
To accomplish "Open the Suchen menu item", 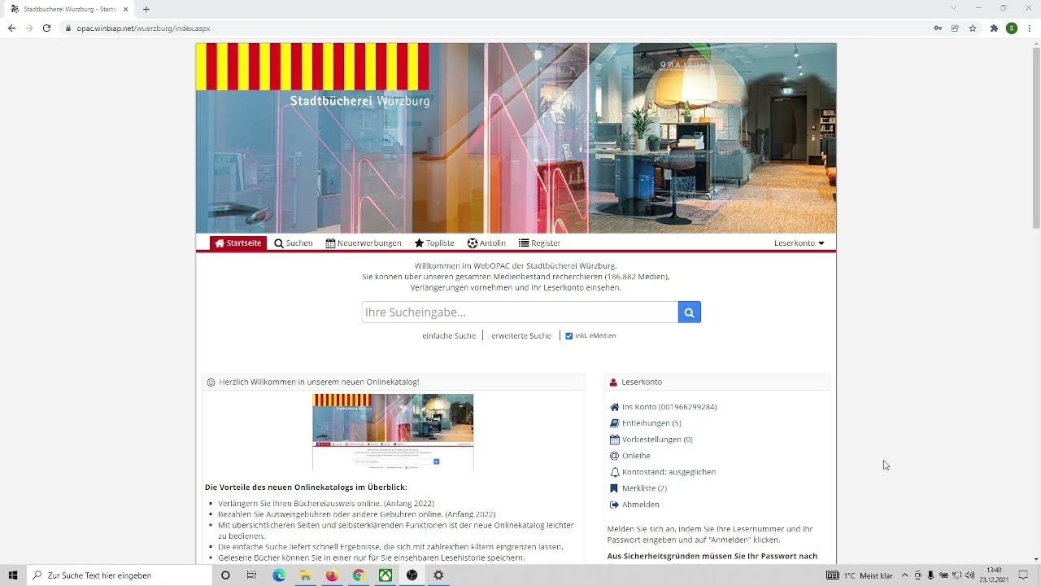I will click(294, 243).
